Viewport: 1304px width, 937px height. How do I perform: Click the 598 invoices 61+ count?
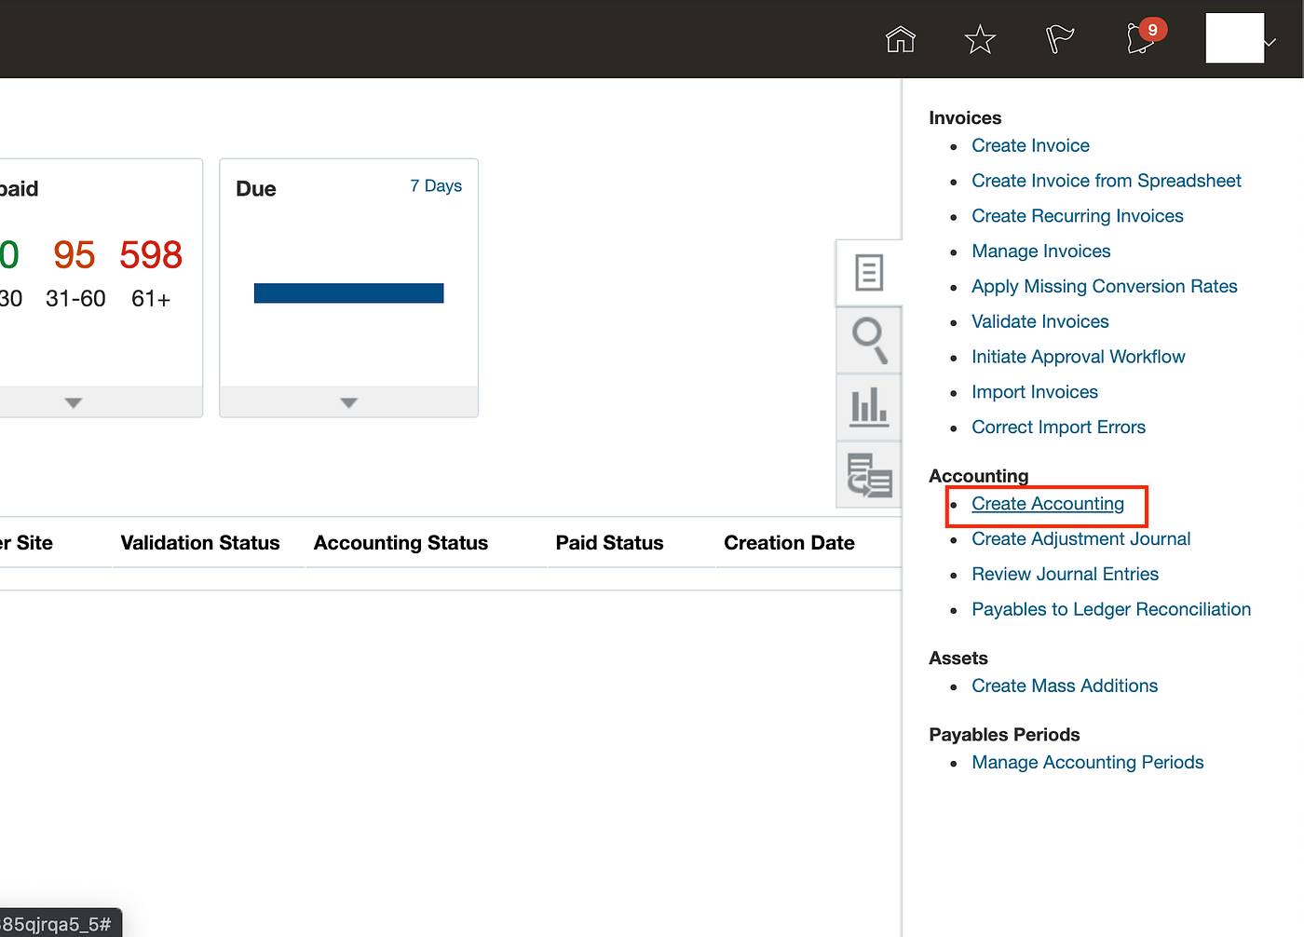tap(151, 255)
